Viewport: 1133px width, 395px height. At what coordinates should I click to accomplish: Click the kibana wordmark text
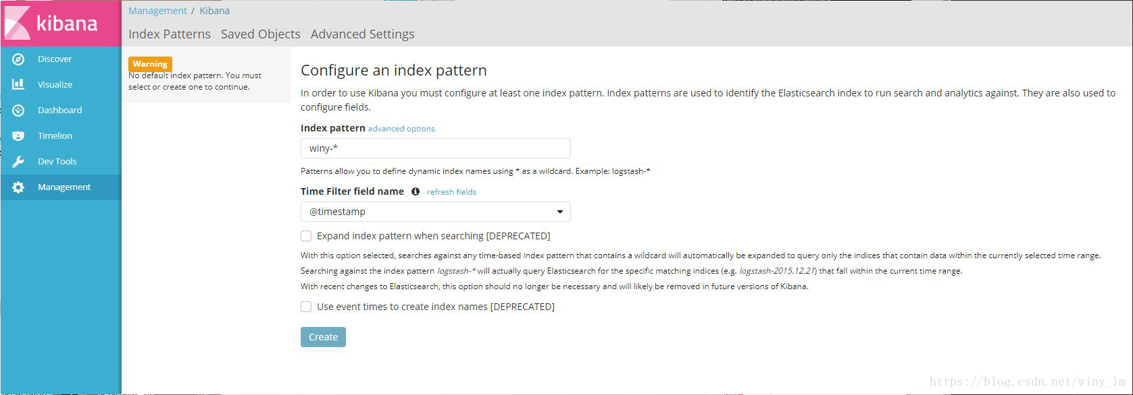[67, 24]
